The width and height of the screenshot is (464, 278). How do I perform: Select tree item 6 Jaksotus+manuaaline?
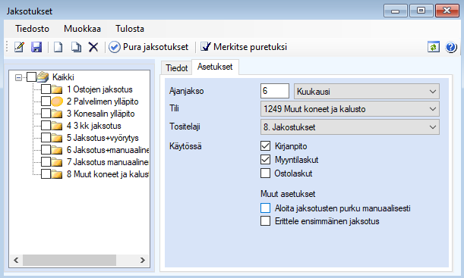click(108, 150)
